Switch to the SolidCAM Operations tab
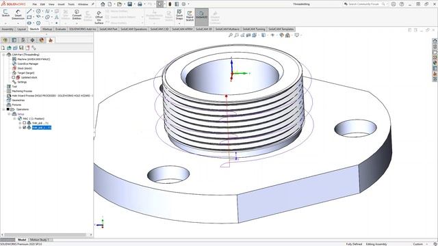438x246 pixels. (134, 29)
